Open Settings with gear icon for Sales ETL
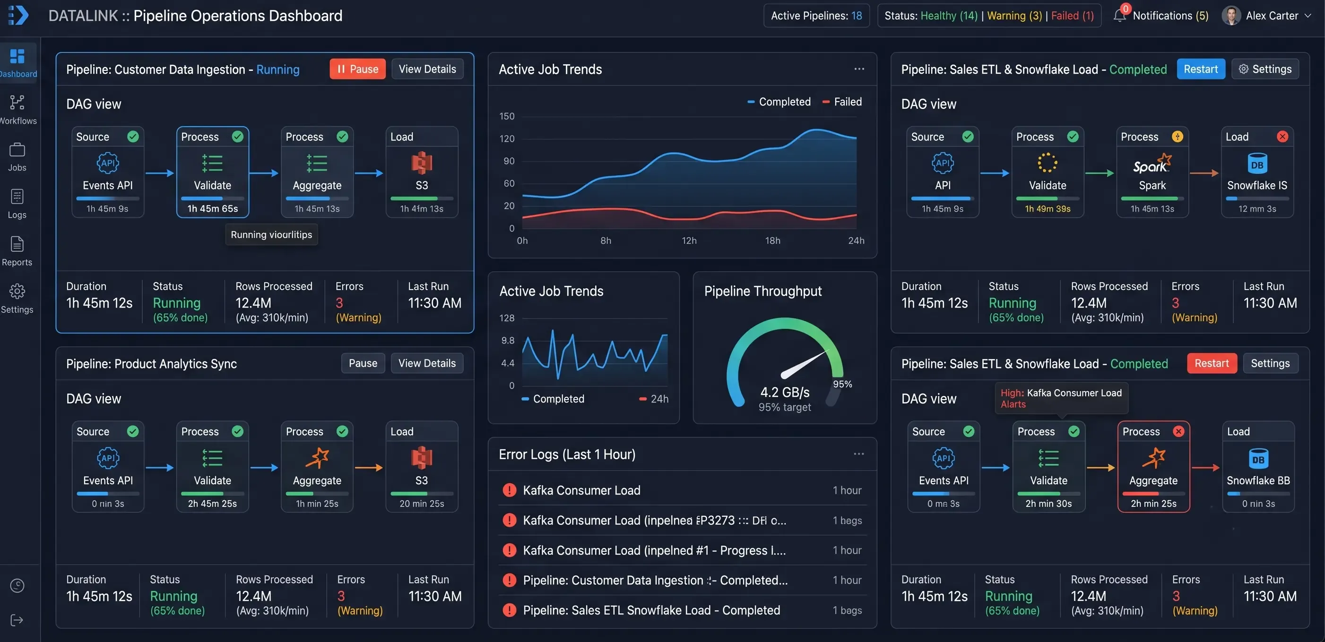Screen dimensions: 1325x642 [1265, 69]
